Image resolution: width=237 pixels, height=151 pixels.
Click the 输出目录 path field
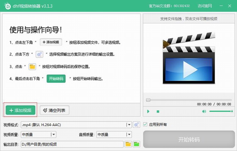pyautogui.click(x=72, y=144)
